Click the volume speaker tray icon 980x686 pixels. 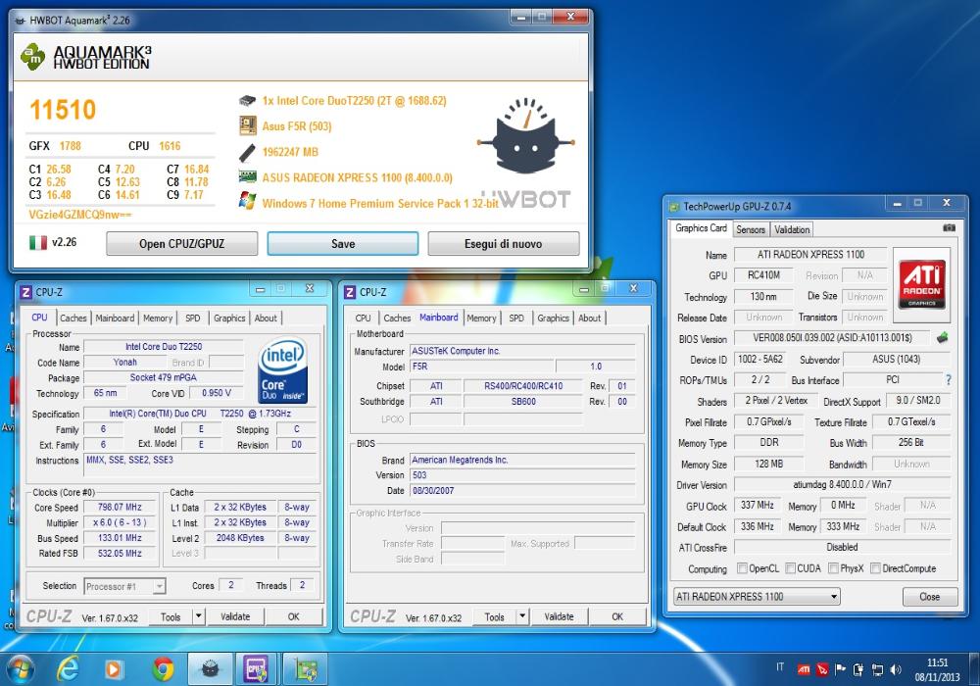click(x=895, y=669)
